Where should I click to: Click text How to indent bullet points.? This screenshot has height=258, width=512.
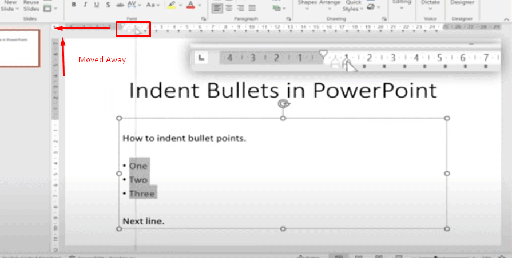[184, 139]
